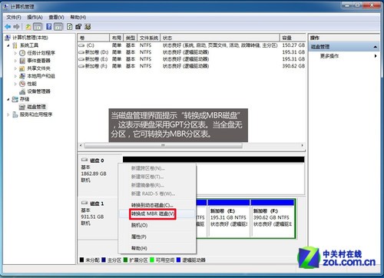The image size is (384, 278).
Task: Click the drive icon of 新加卷 (F:) row
Action: 81,66
